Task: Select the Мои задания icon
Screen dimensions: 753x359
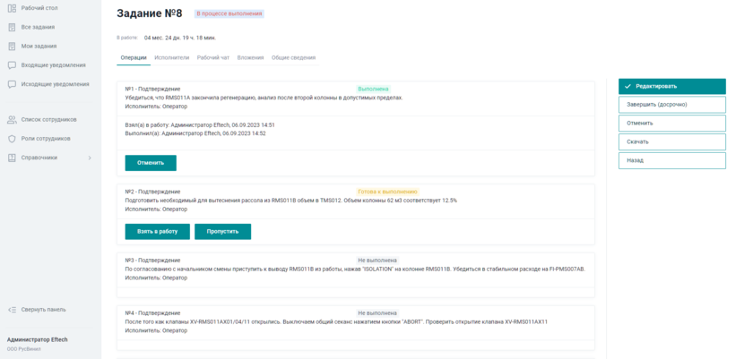Action: coord(12,46)
